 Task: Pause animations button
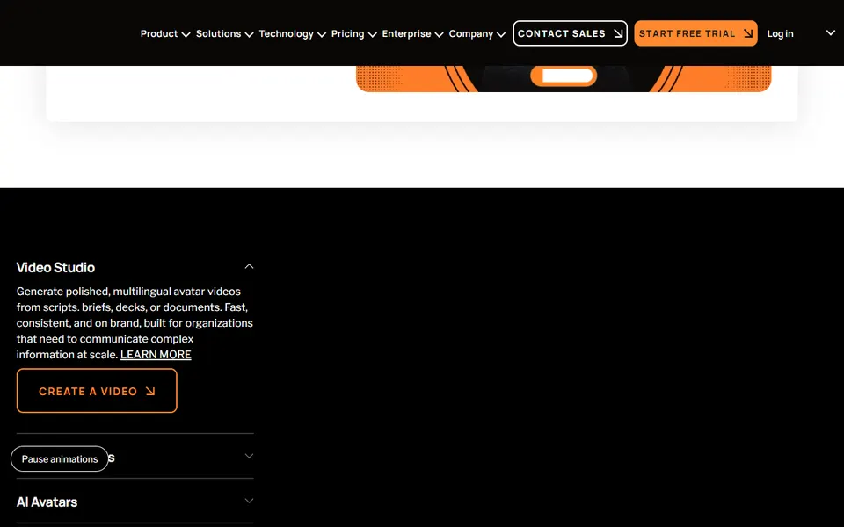[x=60, y=458]
